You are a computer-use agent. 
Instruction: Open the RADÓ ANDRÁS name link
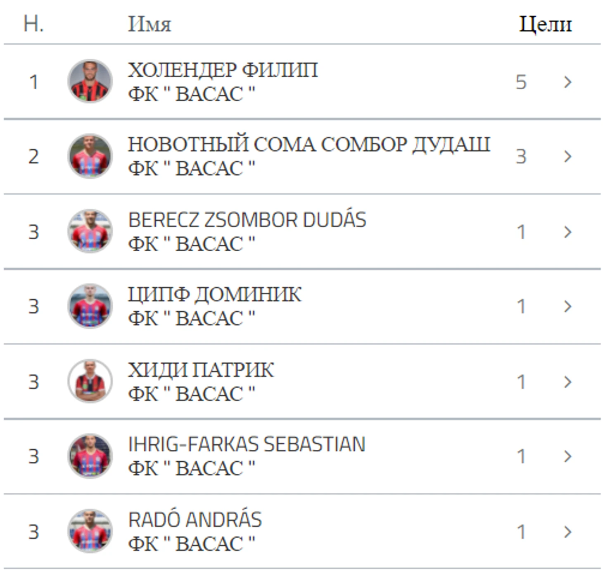[x=195, y=519]
